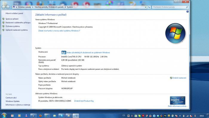Open the Windows Explorer folder taskbar icon
Viewport: 209px width, 118px height.
click(x=55, y=116)
